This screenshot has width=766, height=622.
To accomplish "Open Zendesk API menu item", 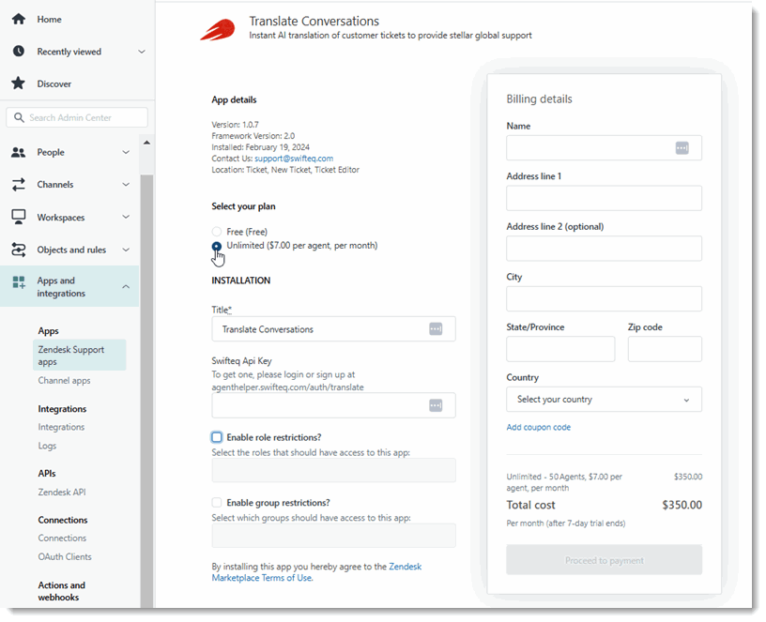I will pos(62,493).
